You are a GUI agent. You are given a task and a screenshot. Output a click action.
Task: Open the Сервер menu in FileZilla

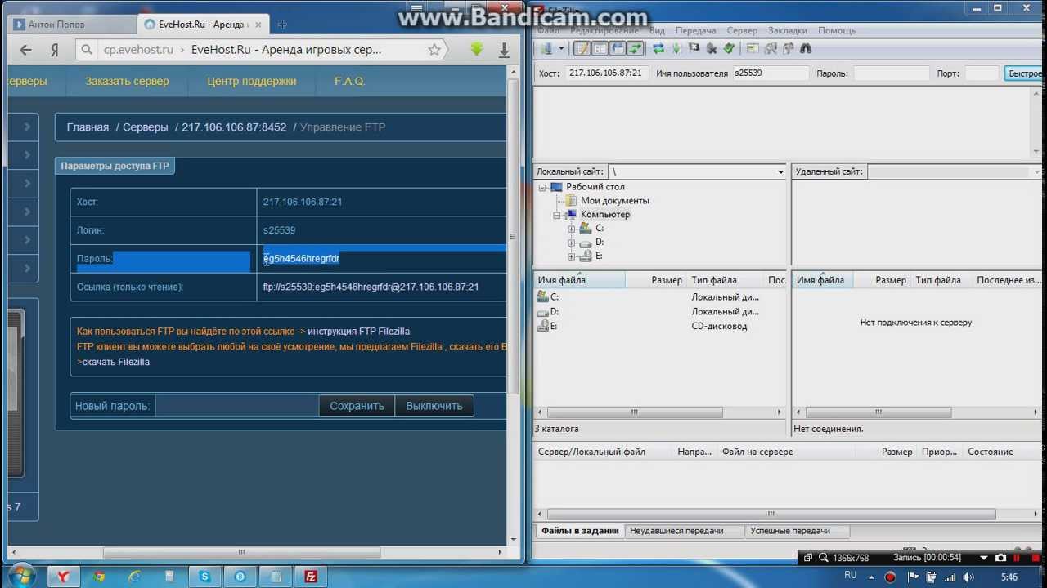click(x=742, y=30)
